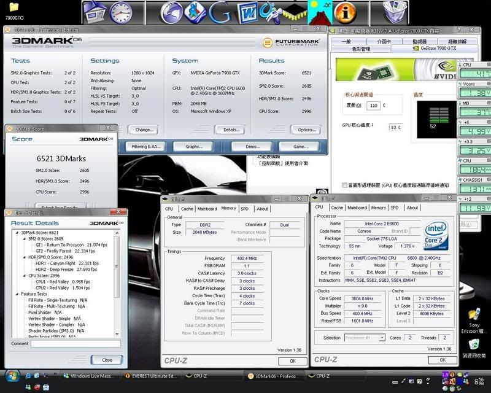Viewport: 491px width, 393px height.
Task: Click the blue G Google icon in the dock
Action: [x=220, y=12]
